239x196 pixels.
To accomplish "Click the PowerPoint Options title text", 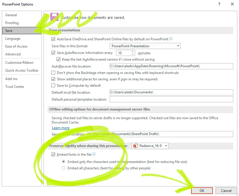I will pyautogui.click(x=18, y=4).
